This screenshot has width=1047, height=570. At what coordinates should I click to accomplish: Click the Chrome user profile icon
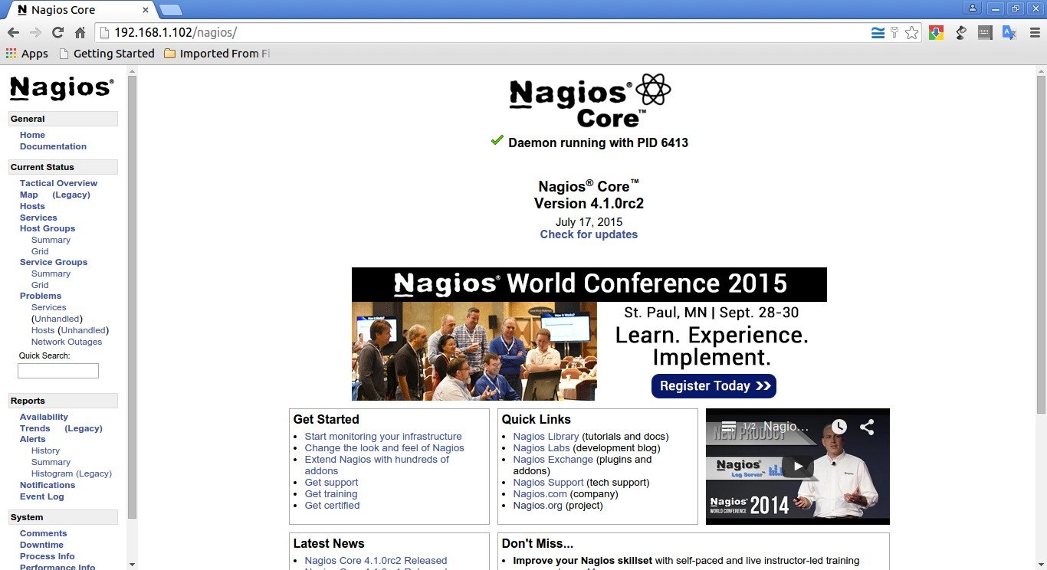pyautogui.click(x=973, y=8)
